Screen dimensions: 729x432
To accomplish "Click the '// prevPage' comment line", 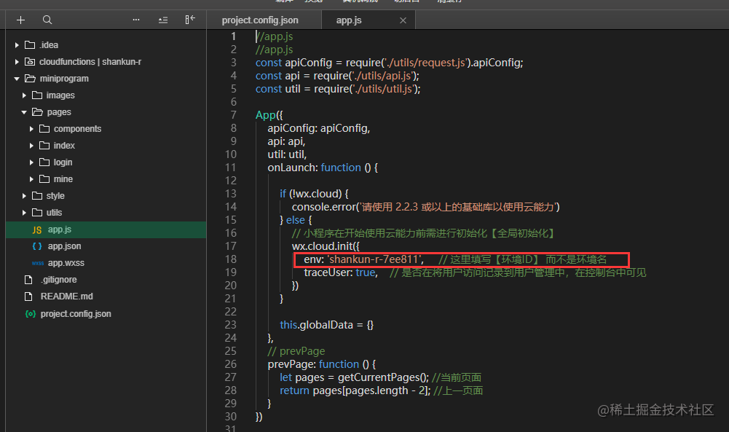I will click(296, 351).
